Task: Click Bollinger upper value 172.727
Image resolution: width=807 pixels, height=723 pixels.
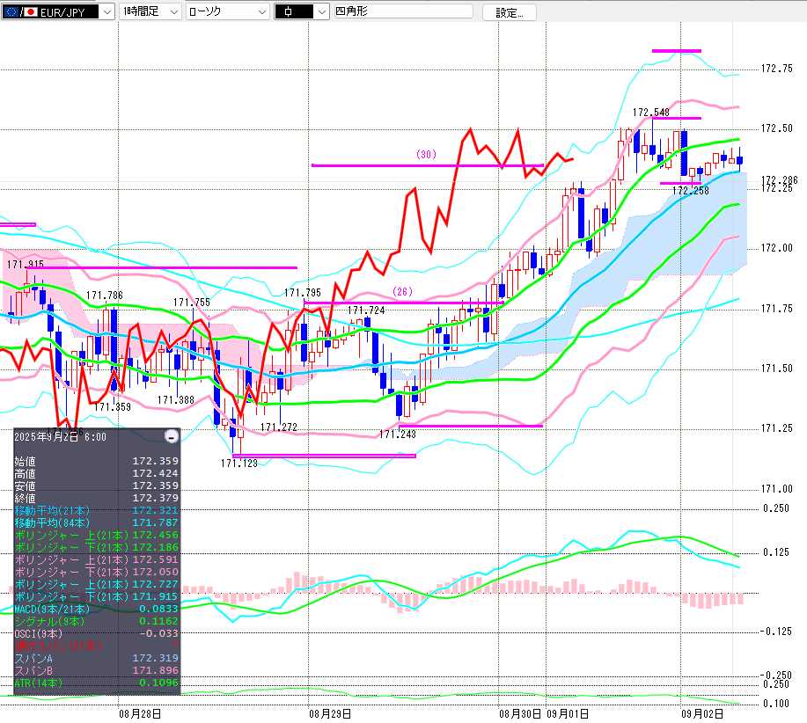Action: click(x=156, y=585)
